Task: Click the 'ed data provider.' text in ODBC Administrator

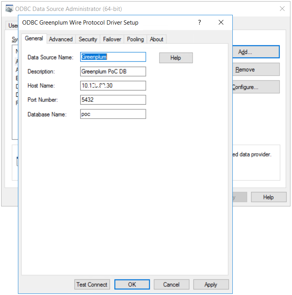Action: click(x=252, y=155)
